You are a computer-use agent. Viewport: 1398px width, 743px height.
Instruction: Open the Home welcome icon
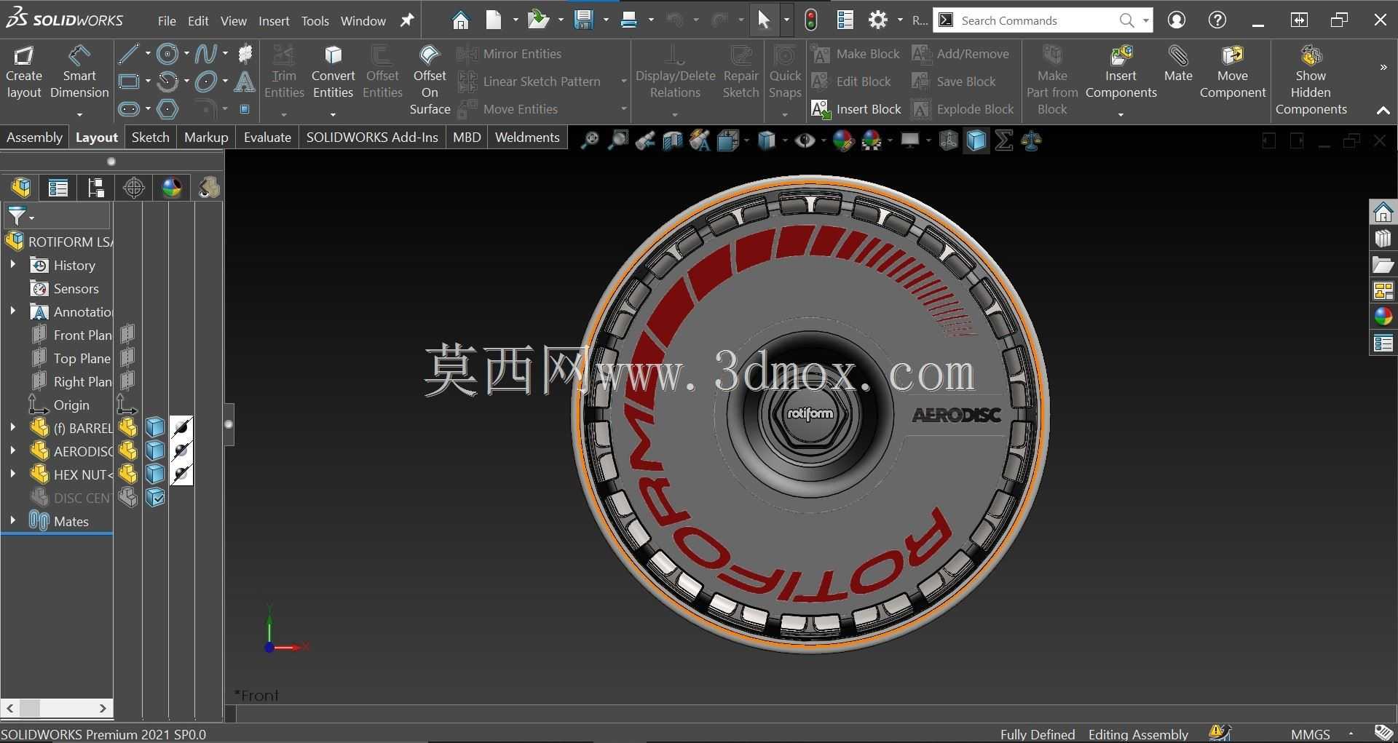pos(460,20)
